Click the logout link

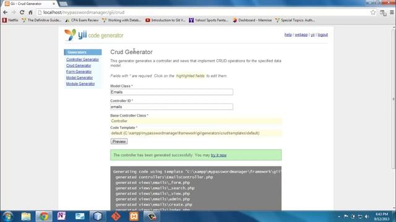[x=322, y=35]
